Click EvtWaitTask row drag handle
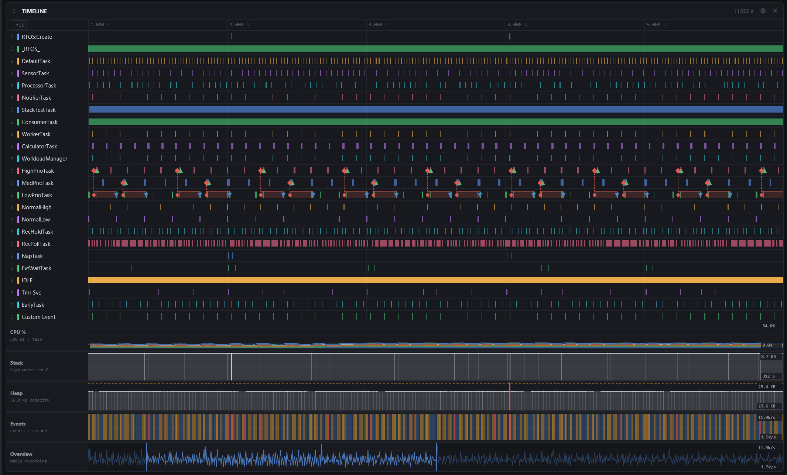This screenshot has height=475, width=787. (x=12, y=268)
